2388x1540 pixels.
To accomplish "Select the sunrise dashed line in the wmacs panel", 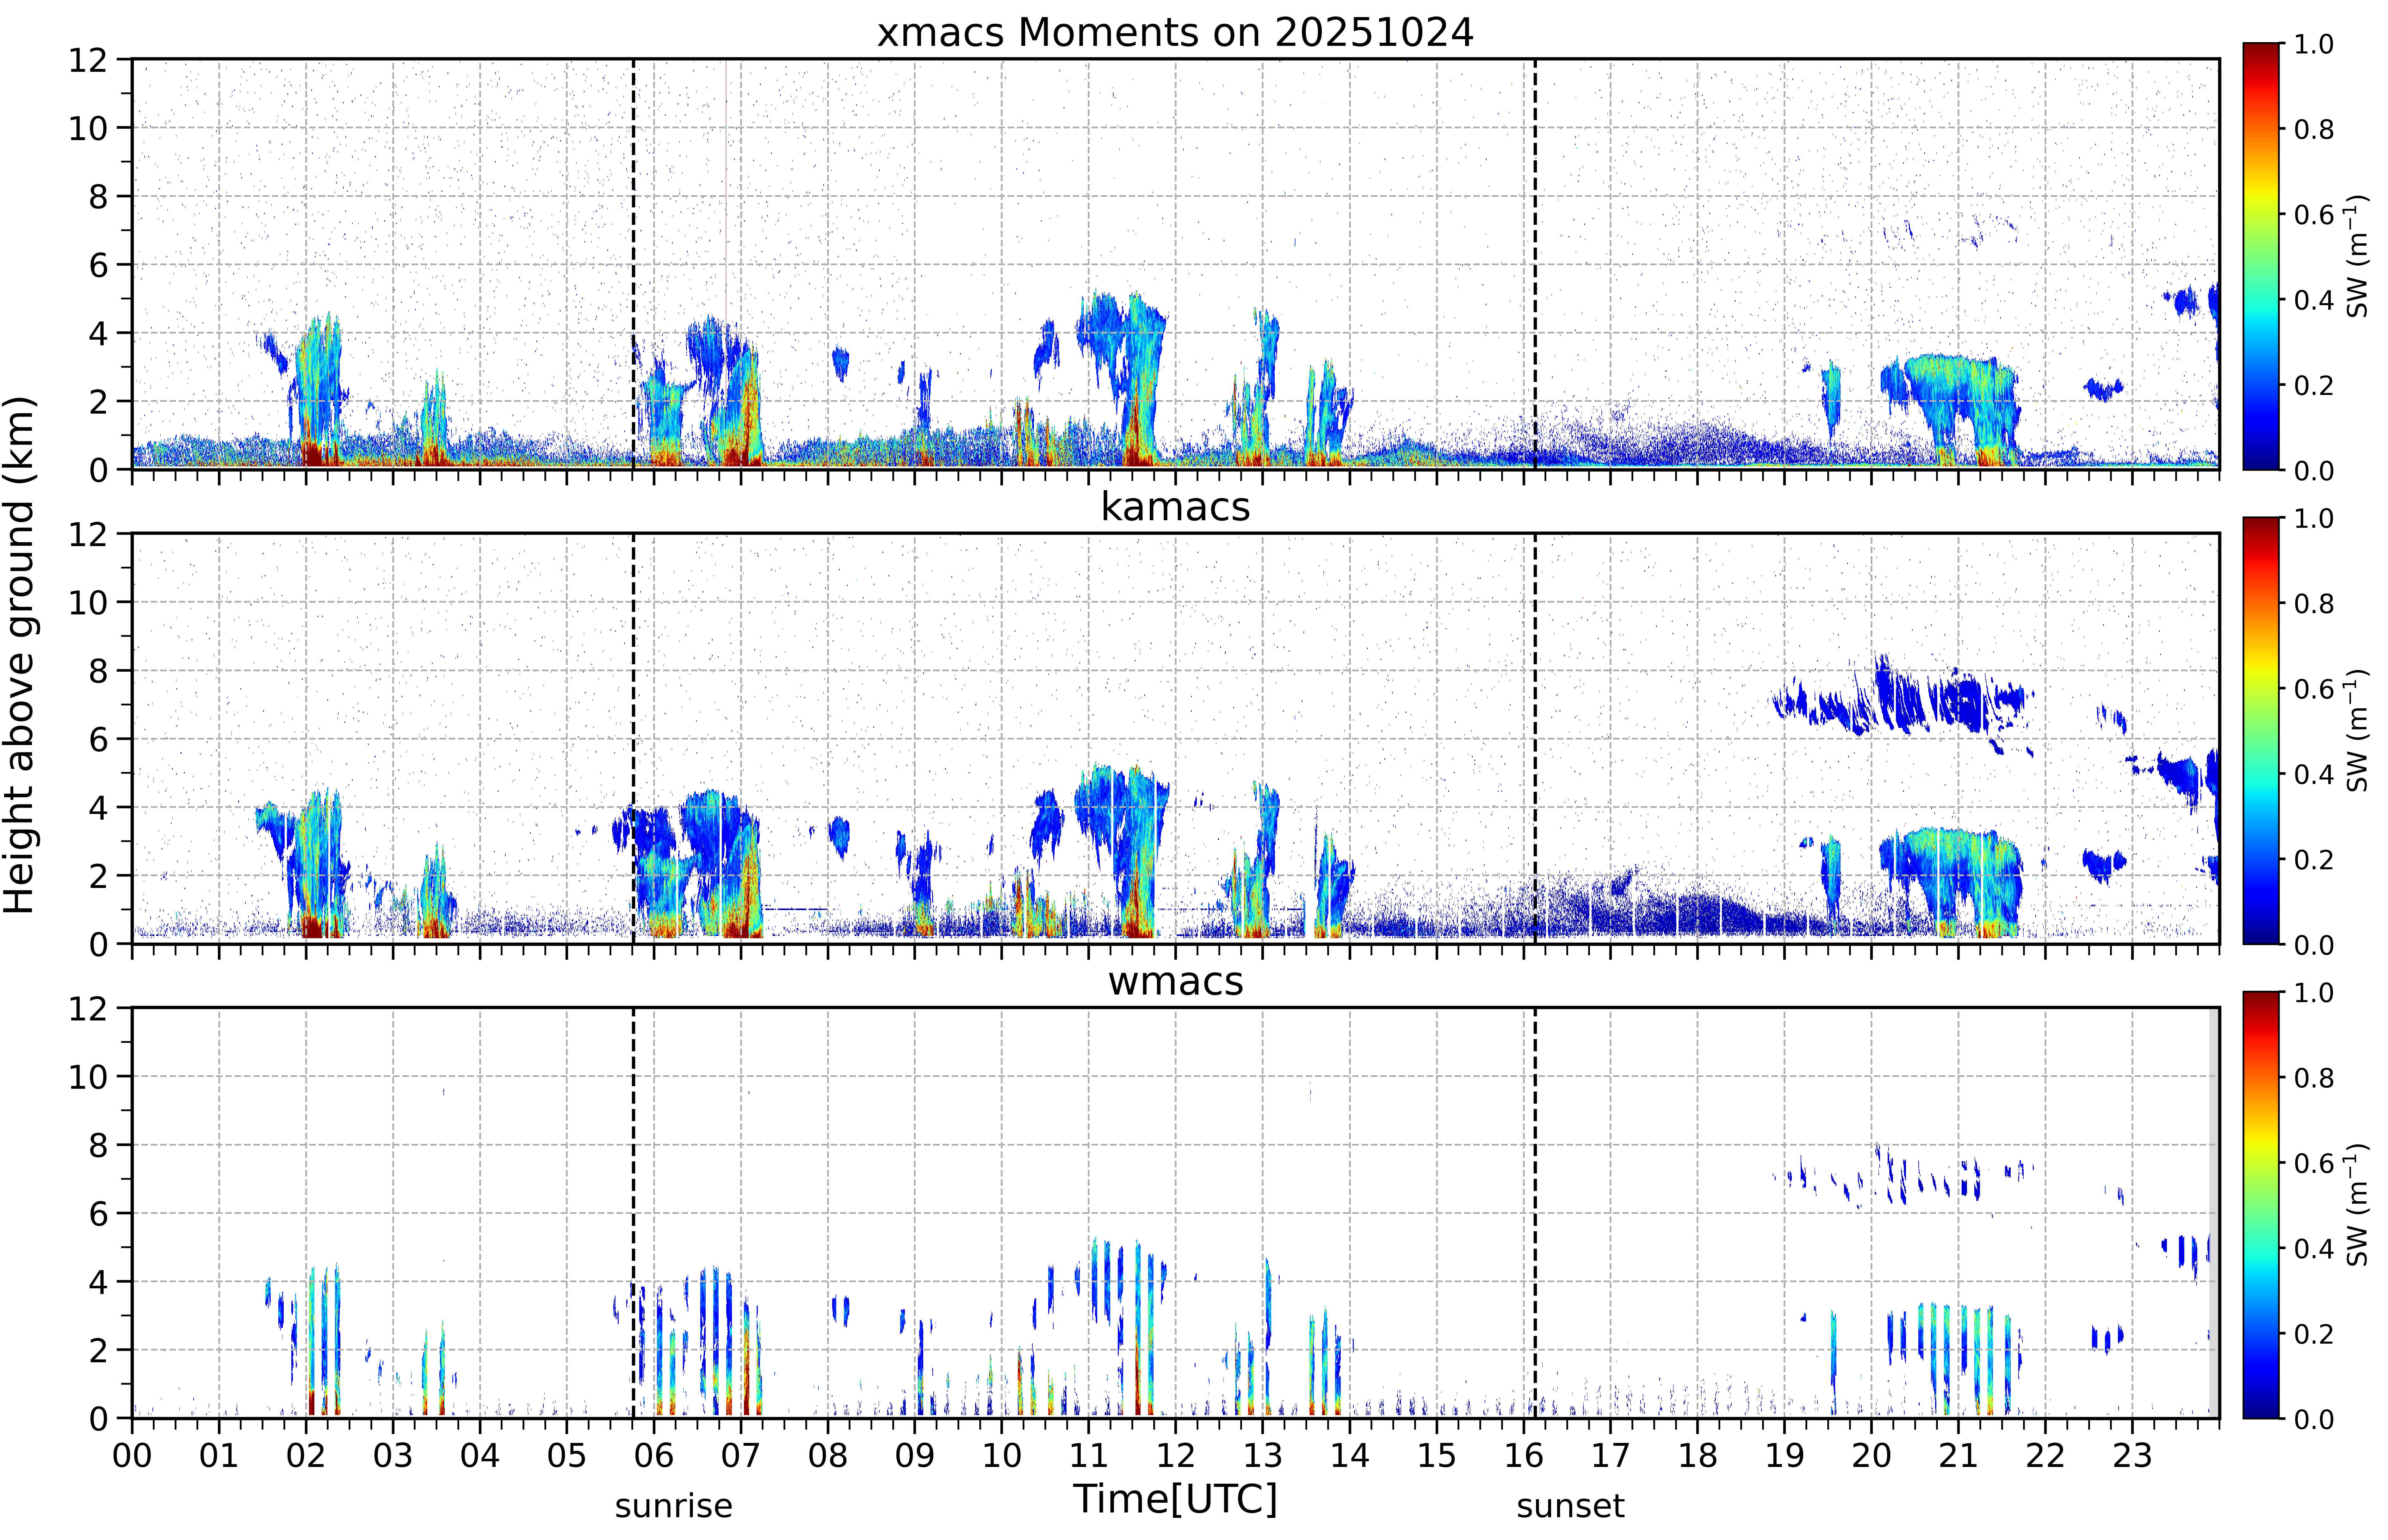I will tap(633, 1213).
